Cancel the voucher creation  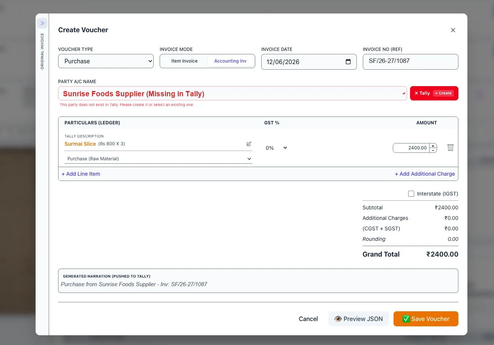point(308,319)
